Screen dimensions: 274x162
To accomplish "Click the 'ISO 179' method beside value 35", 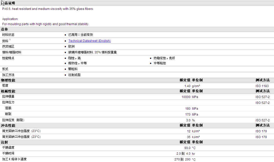I will (261, 137).
